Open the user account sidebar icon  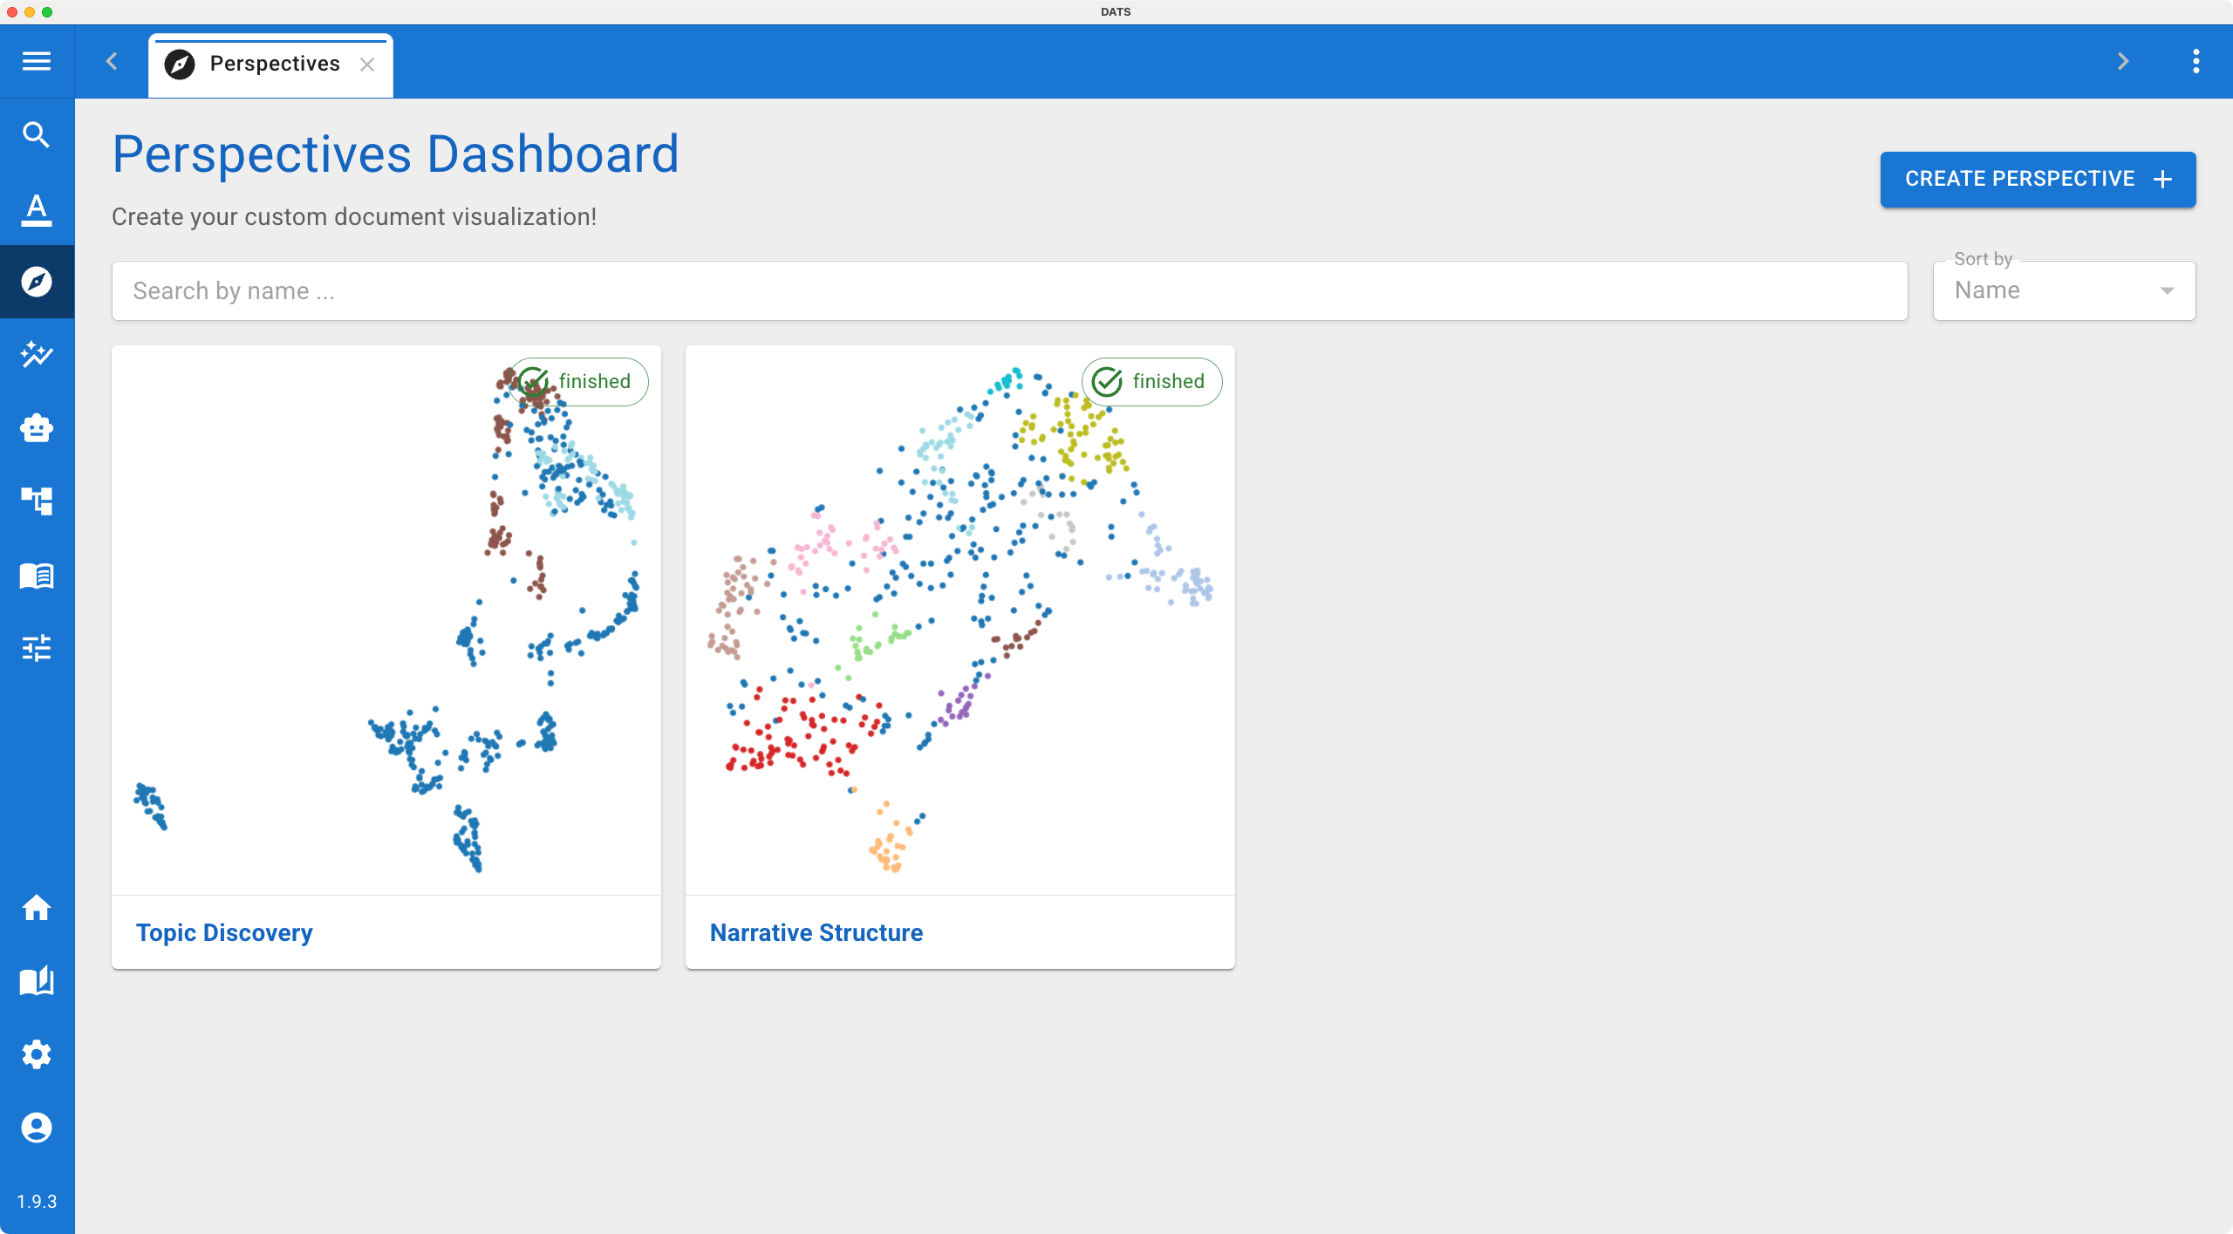(37, 1128)
